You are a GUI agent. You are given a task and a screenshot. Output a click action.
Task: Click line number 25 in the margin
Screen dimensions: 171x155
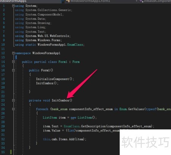(x=3, y=109)
